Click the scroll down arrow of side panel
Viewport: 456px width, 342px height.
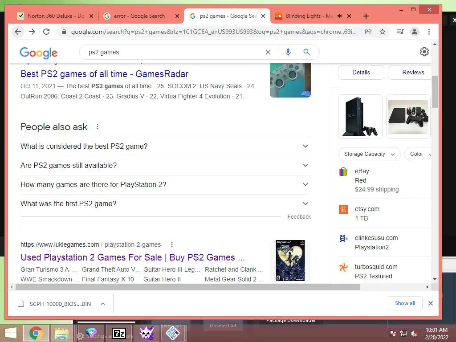click(x=435, y=279)
